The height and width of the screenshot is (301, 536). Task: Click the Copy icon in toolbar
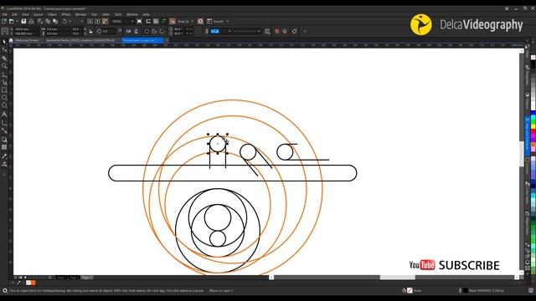coord(48,21)
